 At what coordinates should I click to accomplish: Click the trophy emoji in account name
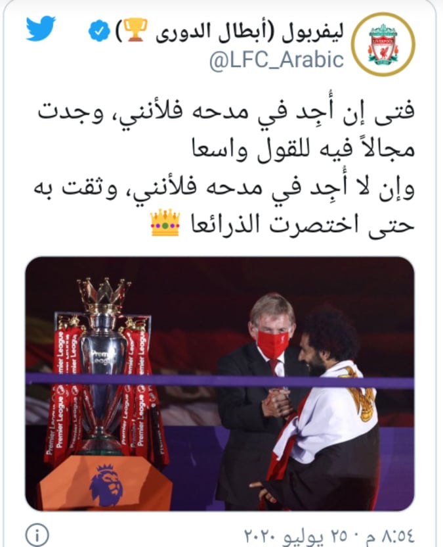[135, 30]
